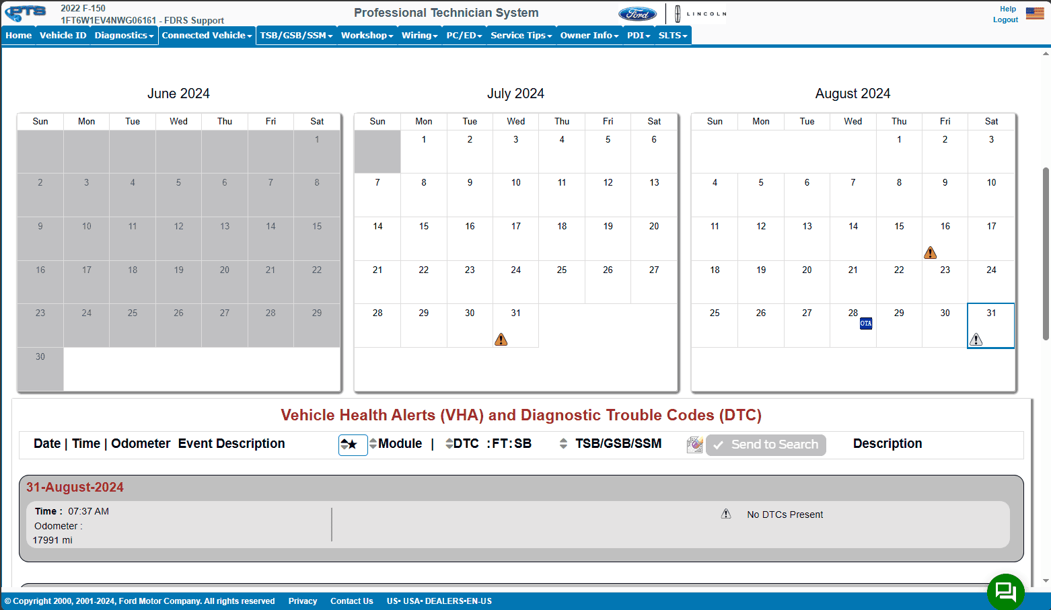This screenshot has height=610, width=1051.
Task: Expand the Wiring menu dropdown
Action: [x=419, y=36]
